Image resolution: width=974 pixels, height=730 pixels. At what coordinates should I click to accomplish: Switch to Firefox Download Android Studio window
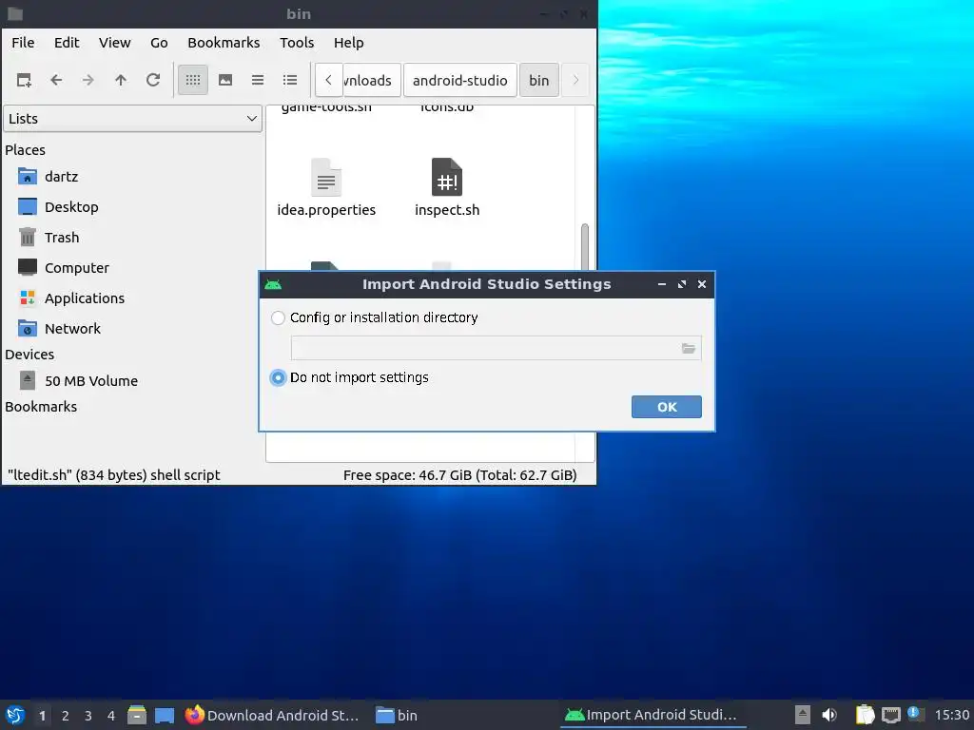coord(272,715)
